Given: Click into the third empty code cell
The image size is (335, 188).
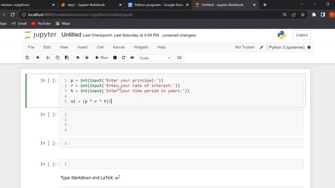Looking at the screenshot, I should (181, 143).
